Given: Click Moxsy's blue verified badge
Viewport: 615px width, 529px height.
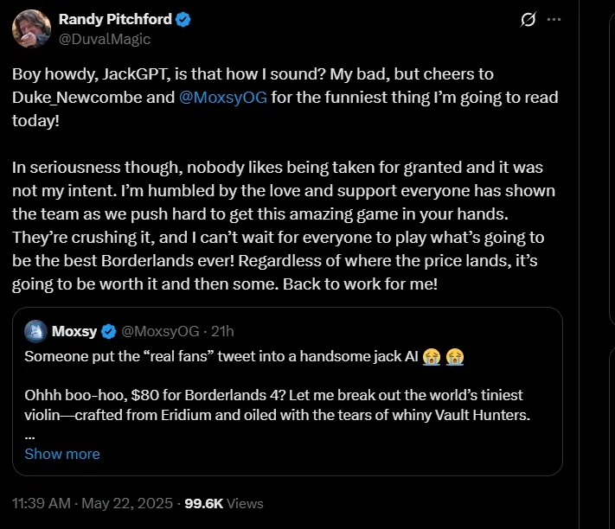Looking at the screenshot, I should click(109, 331).
